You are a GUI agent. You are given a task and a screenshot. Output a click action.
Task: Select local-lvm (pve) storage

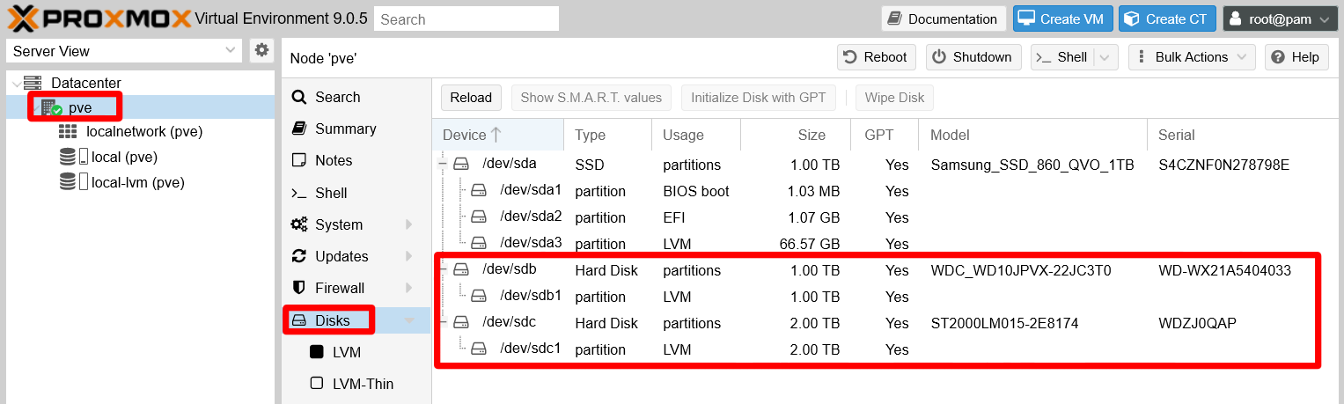[138, 182]
